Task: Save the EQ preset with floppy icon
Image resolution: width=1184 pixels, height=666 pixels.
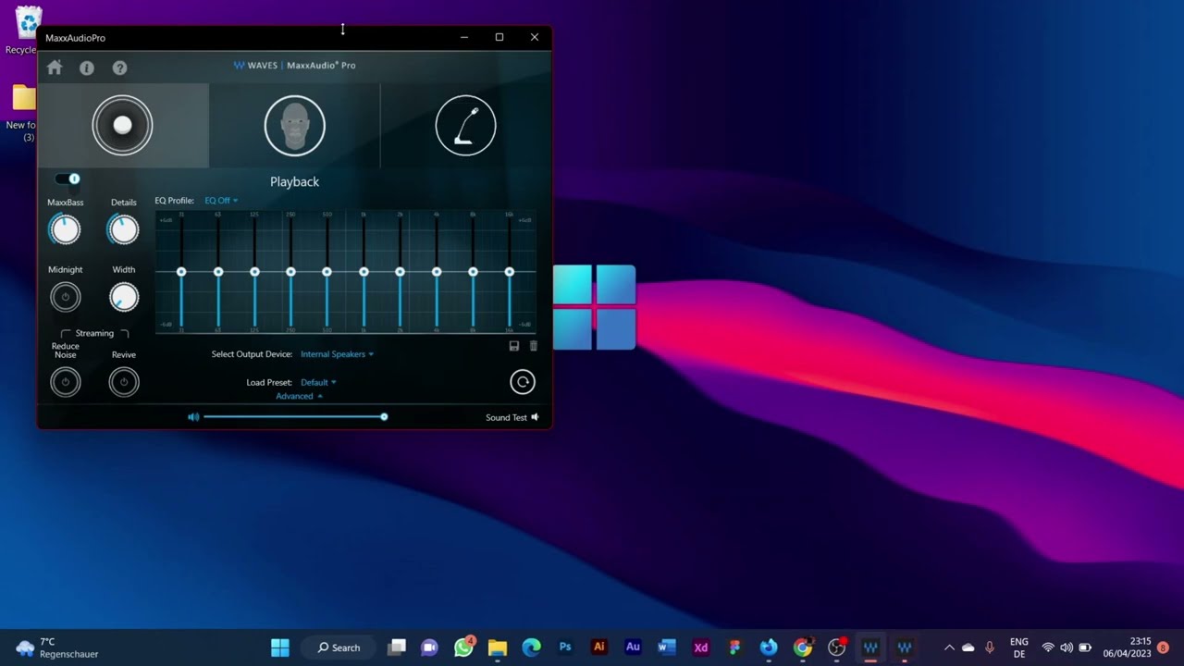Action: pos(514,346)
